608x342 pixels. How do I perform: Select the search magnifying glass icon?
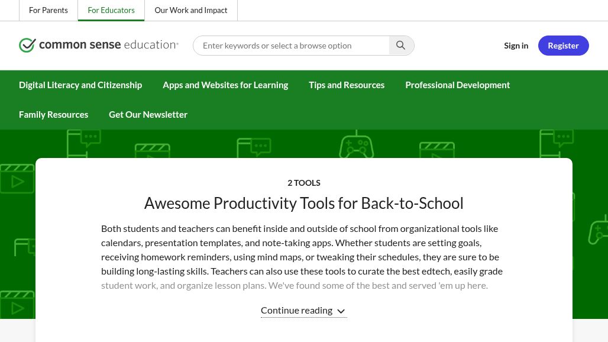tap(401, 45)
